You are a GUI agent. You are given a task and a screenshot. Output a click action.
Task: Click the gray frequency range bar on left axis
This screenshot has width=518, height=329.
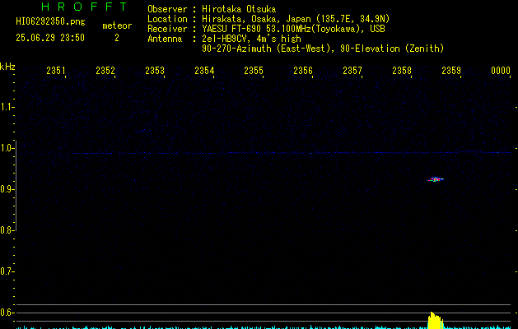point(16,185)
